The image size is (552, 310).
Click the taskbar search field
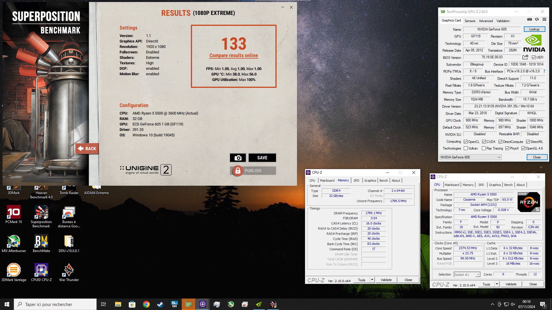click(x=55, y=304)
